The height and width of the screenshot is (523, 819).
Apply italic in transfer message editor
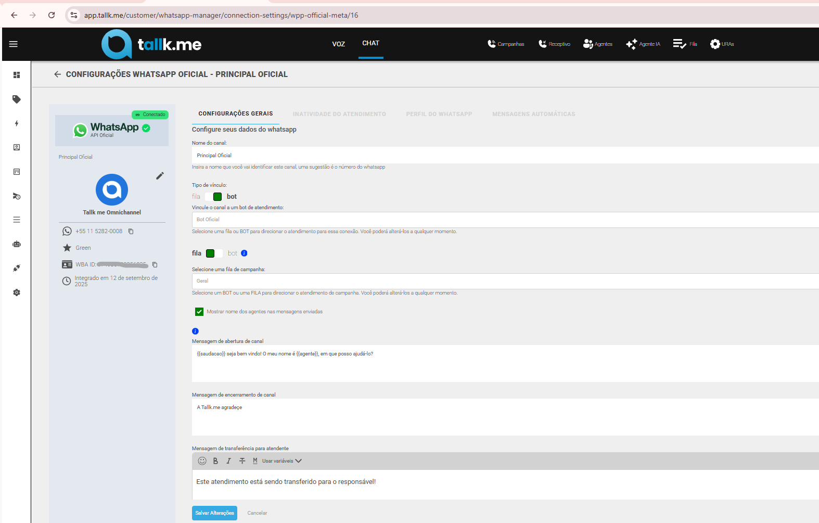click(228, 461)
